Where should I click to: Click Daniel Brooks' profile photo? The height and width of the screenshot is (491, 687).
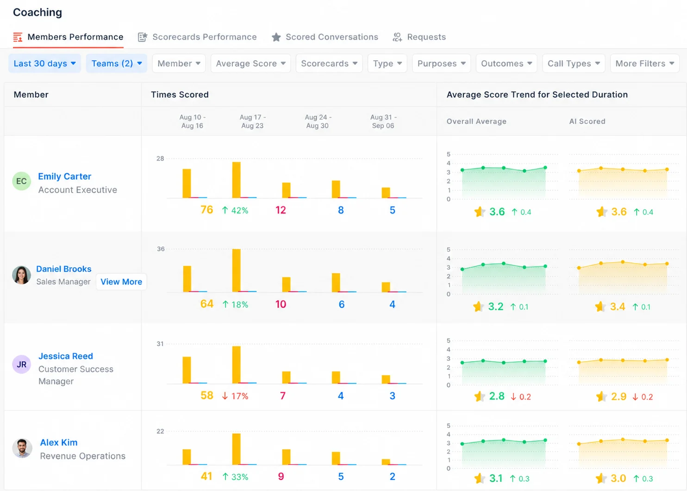pos(21,275)
